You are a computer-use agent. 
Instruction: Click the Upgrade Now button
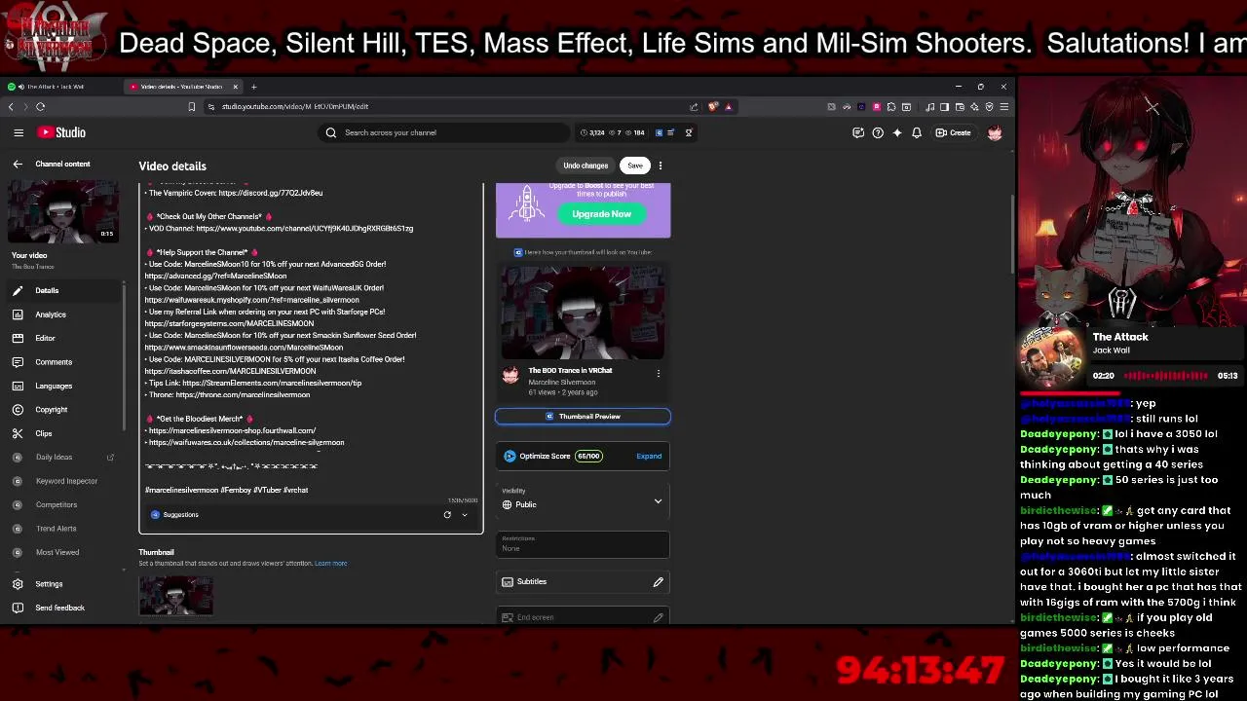point(601,214)
